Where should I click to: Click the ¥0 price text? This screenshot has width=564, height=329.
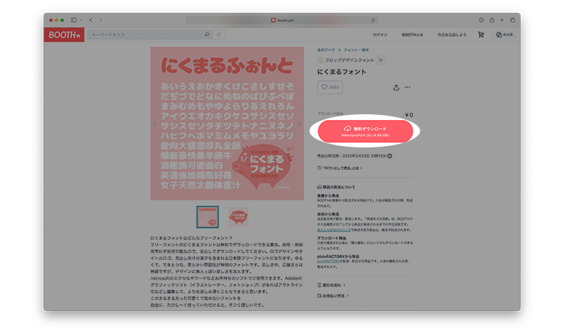[x=409, y=115]
